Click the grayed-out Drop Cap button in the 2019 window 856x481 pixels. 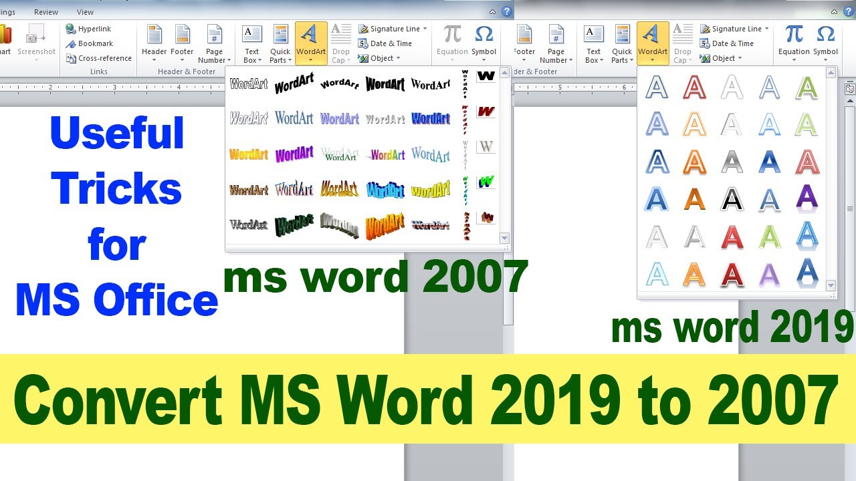[683, 43]
